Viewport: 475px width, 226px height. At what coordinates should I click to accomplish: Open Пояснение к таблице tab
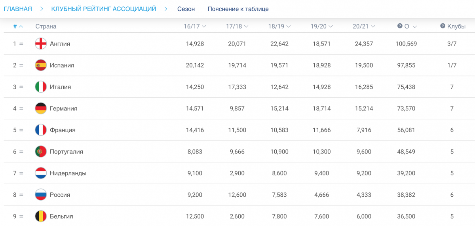tap(238, 9)
